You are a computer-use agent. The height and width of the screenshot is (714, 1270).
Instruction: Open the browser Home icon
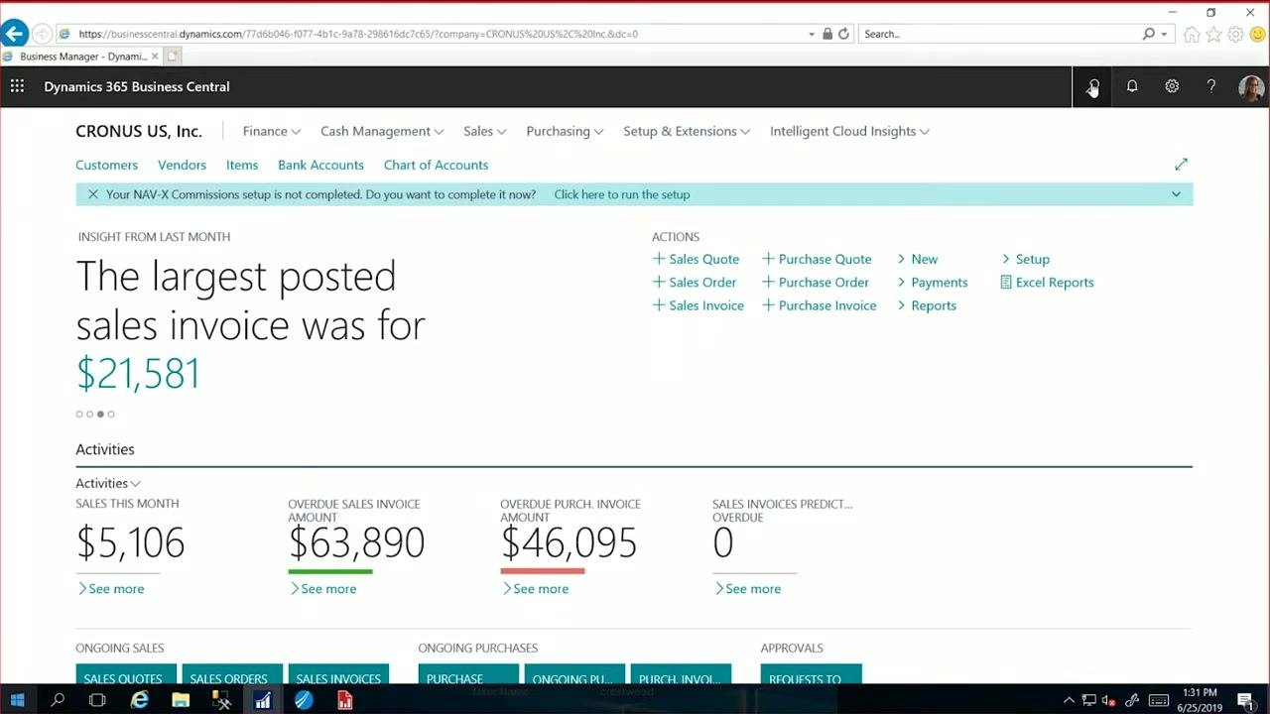click(x=1192, y=34)
